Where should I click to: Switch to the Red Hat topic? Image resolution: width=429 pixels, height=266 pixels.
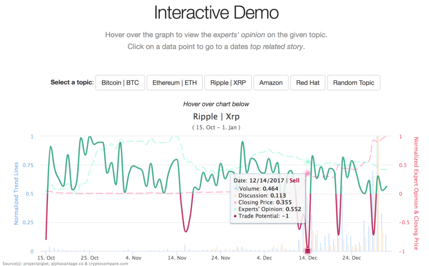point(308,83)
